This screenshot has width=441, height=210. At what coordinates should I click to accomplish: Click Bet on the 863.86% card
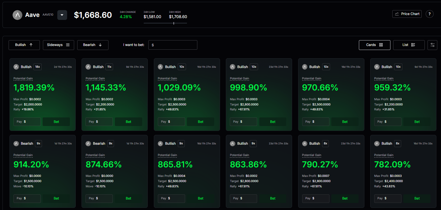(273, 198)
